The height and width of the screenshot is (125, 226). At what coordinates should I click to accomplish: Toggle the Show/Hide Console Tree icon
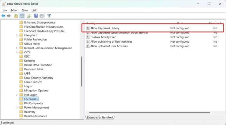click(x=22, y=16)
